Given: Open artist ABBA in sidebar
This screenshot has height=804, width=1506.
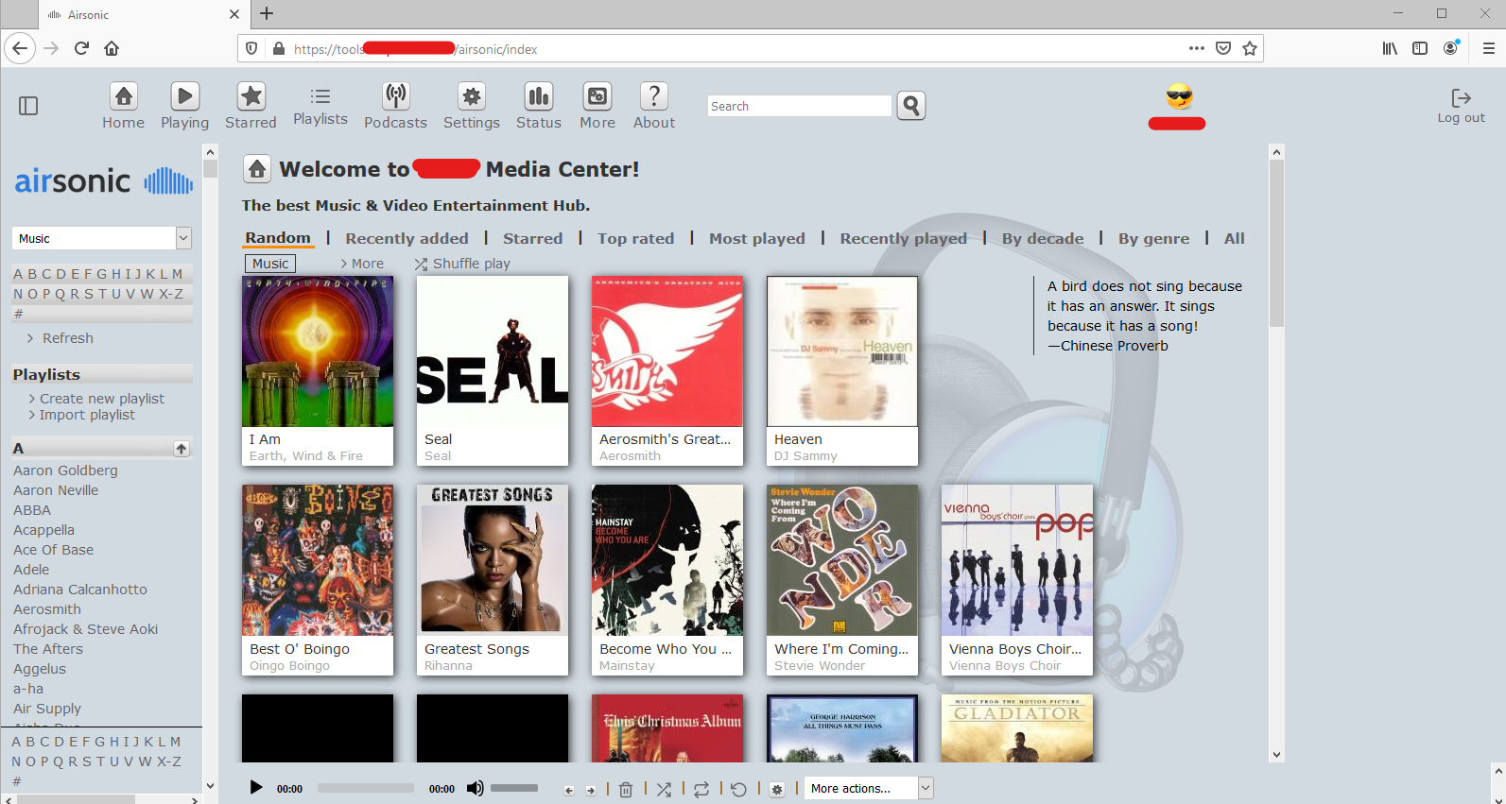Looking at the screenshot, I should pyautogui.click(x=32, y=510).
